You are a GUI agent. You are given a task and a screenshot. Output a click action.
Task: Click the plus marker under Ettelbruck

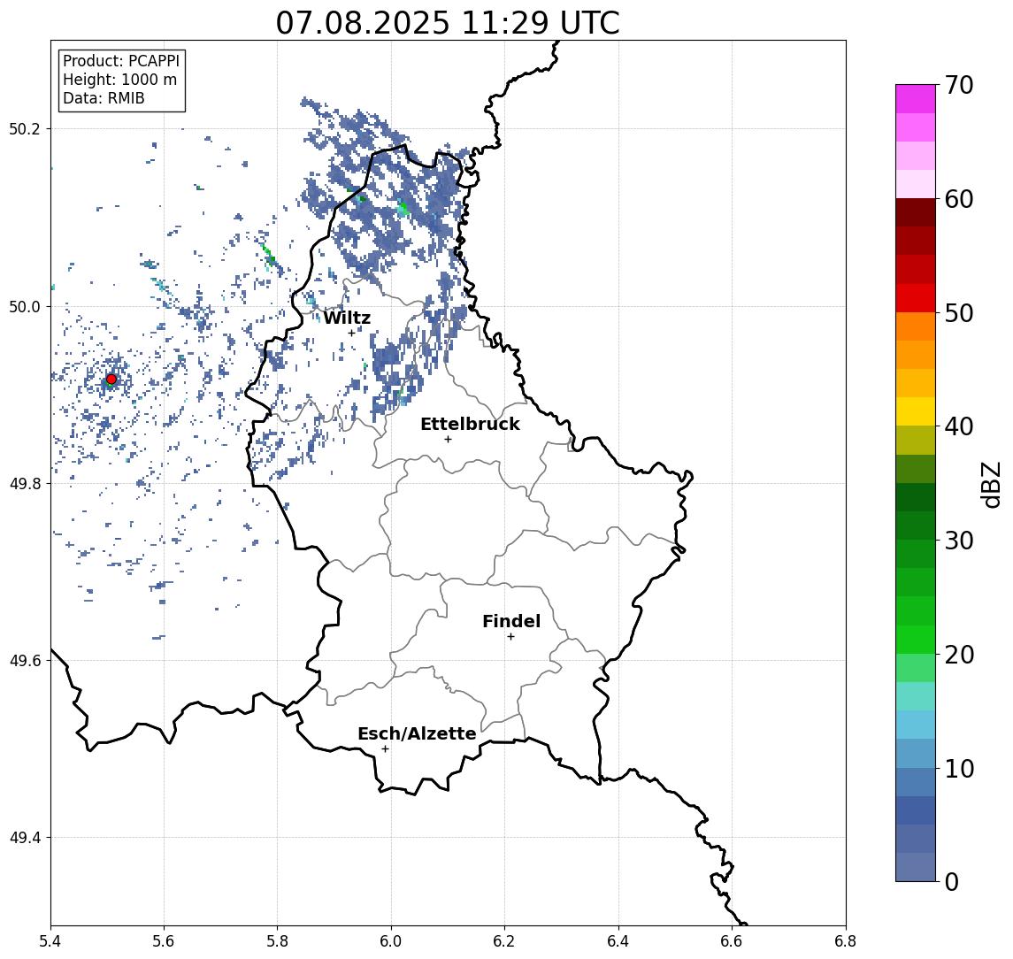(x=448, y=440)
